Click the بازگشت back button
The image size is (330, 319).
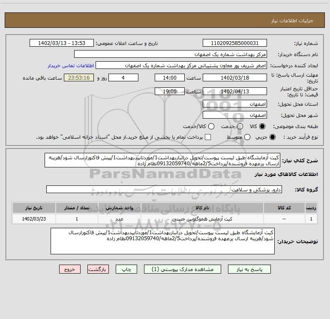click(98, 269)
